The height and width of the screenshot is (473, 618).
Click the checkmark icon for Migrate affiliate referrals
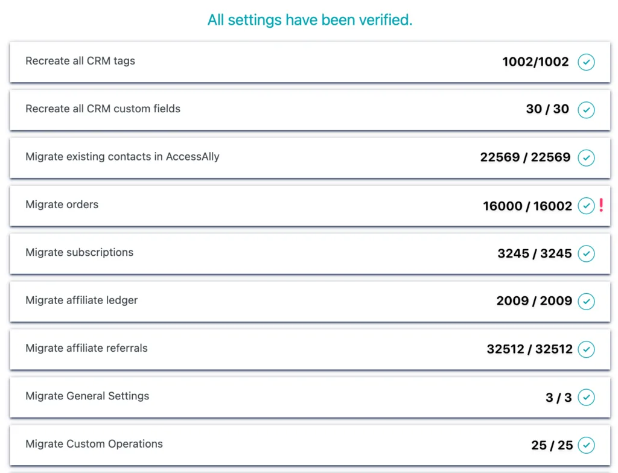[586, 349]
